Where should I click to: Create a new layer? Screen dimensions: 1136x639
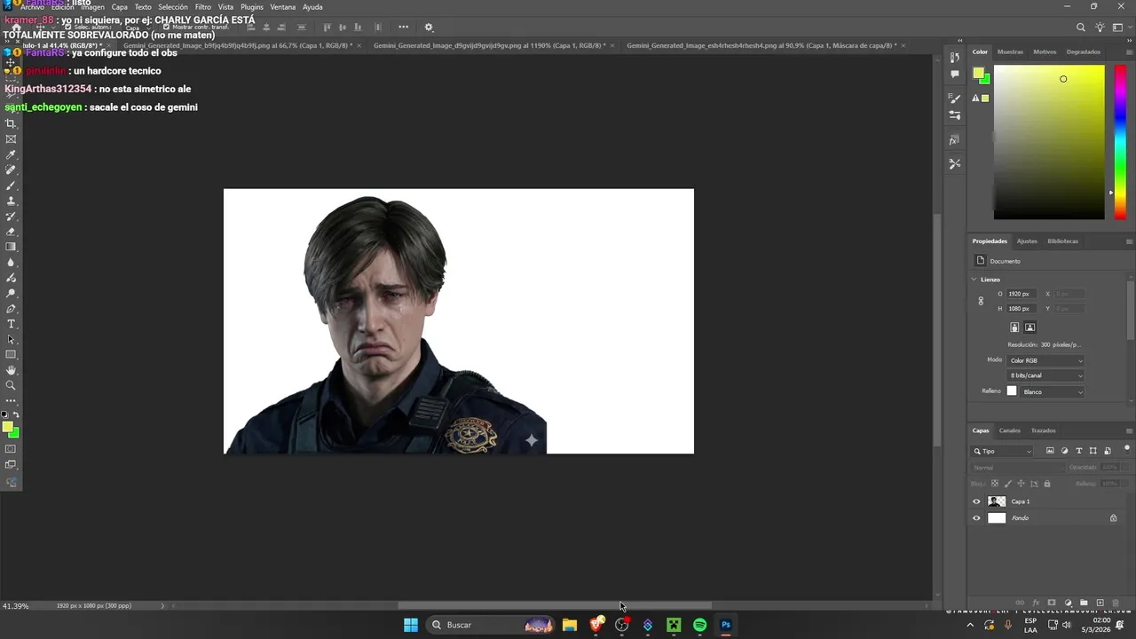tap(1100, 603)
